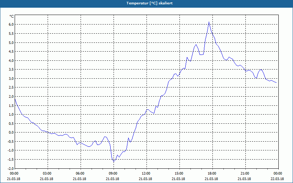Select the 1,5 y-axis value
Image resolution: width=293 pixels, height=183 pixels.
(x=11, y=105)
